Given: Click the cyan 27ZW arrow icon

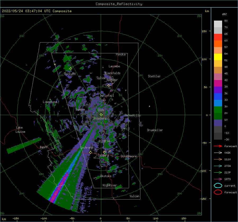Looking at the screenshot, I should (x=218, y=166).
